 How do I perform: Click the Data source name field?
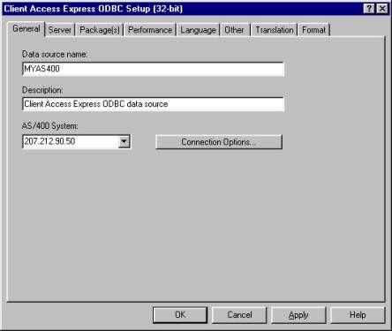(x=153, y=69)
